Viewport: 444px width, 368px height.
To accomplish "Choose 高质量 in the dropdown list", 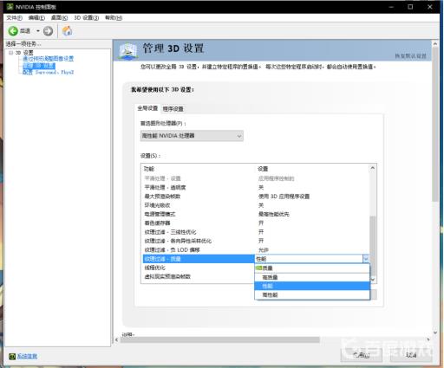I will click(x=312, y=277).
